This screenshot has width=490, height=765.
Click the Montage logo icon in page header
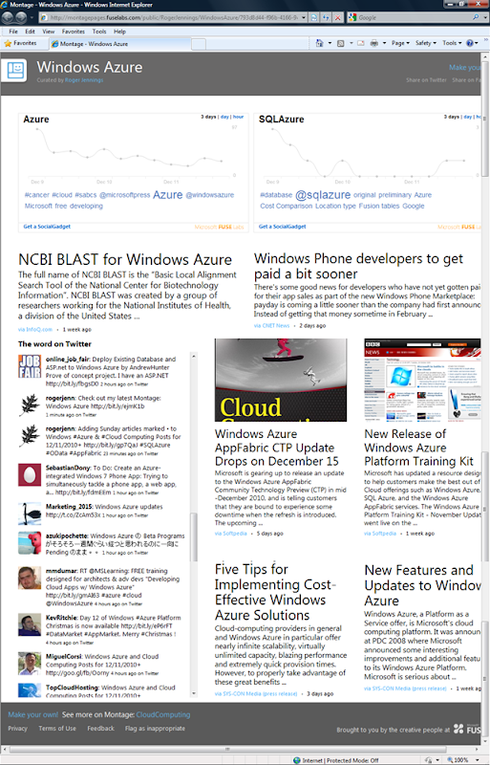[15, 70]
